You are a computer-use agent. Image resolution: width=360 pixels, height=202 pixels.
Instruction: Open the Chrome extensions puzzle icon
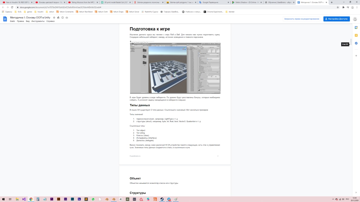click(343, 7)
